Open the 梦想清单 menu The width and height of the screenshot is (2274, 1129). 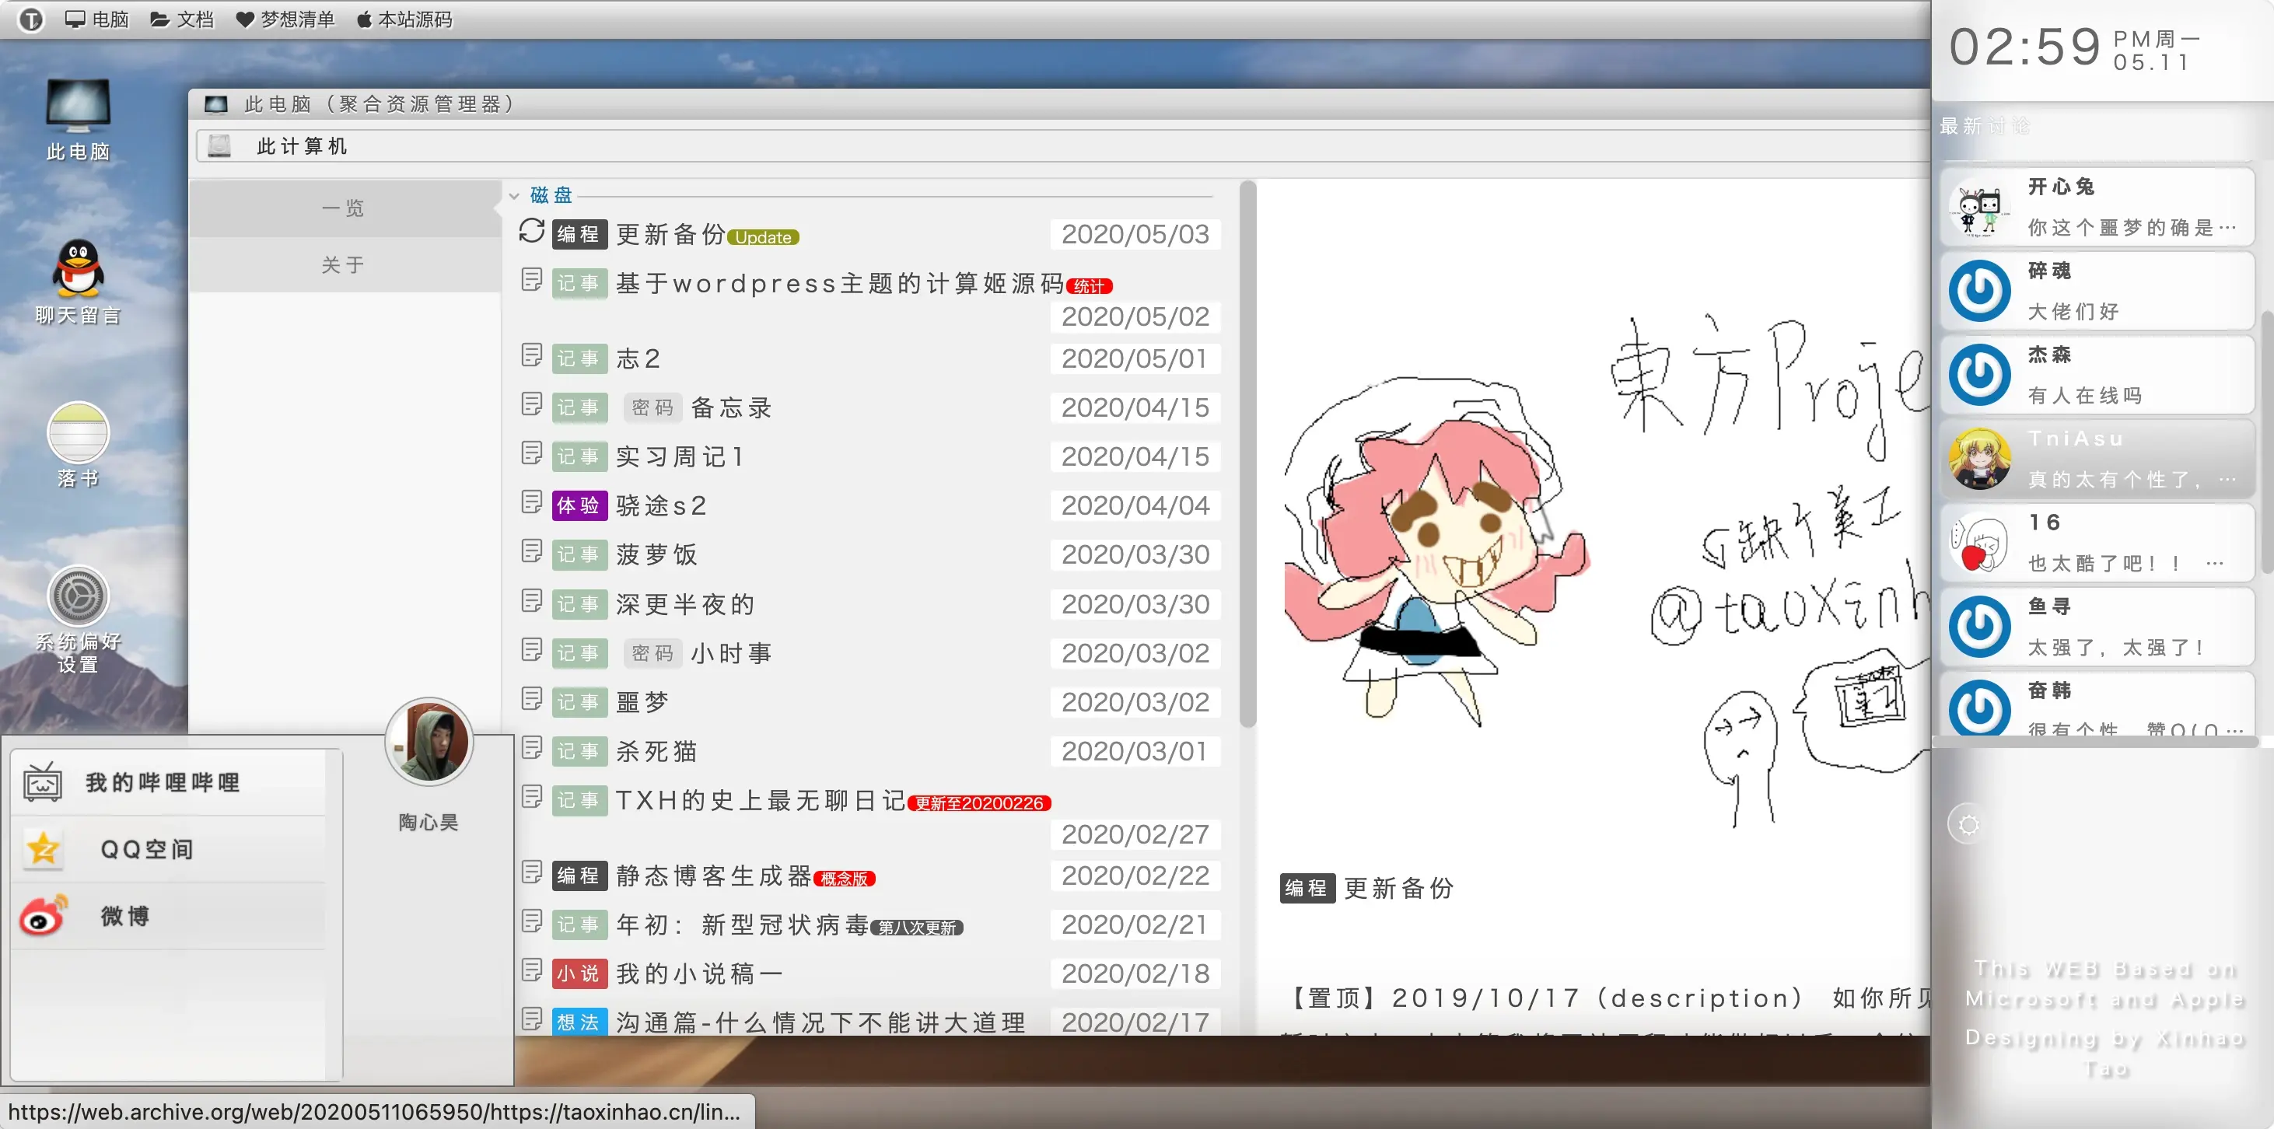click(285, 19)
